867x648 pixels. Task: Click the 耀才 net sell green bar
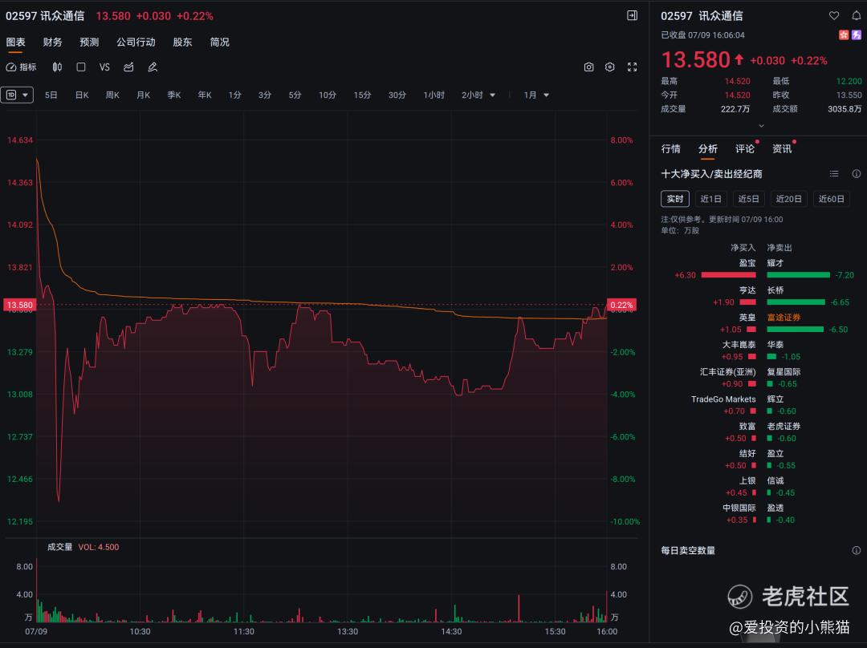point(799,275)
